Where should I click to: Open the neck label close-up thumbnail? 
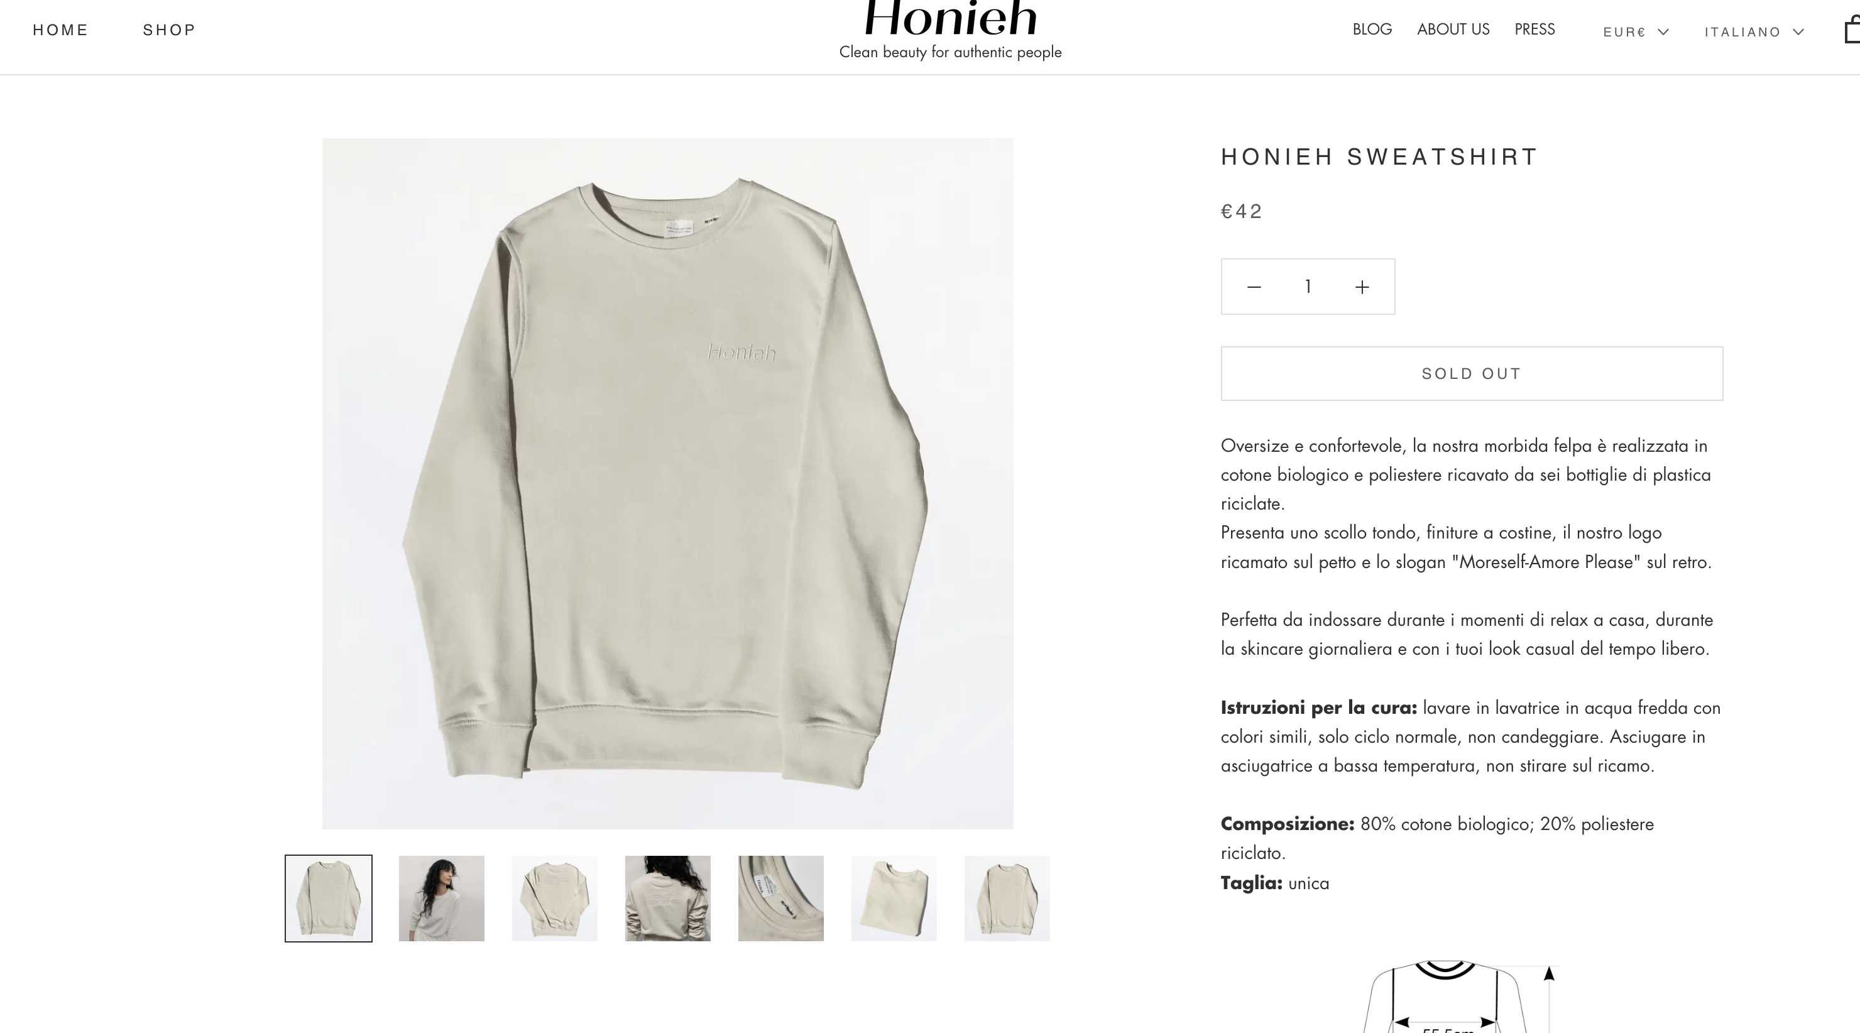780,899
